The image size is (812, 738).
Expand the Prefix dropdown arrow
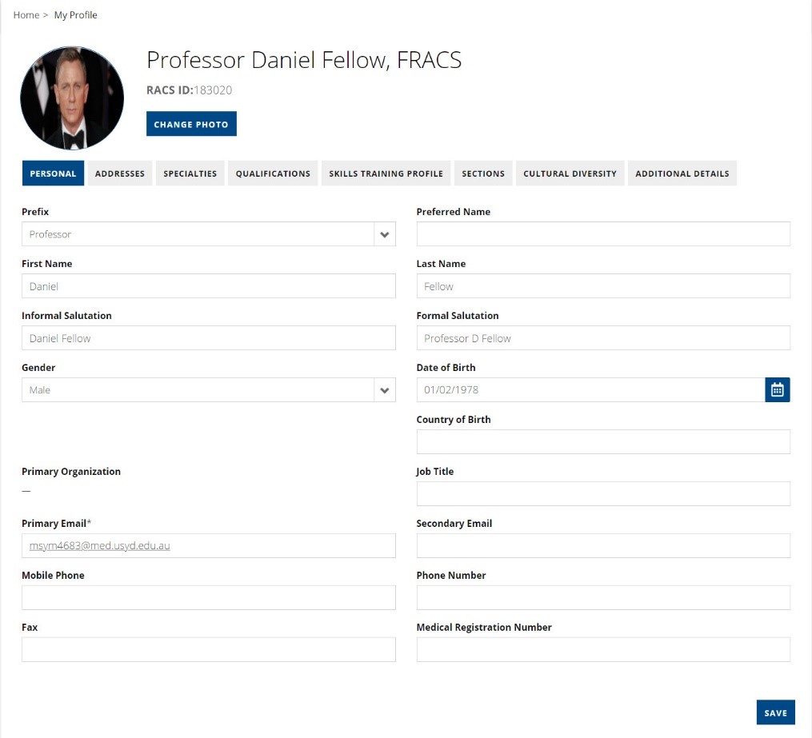(385, 234)
